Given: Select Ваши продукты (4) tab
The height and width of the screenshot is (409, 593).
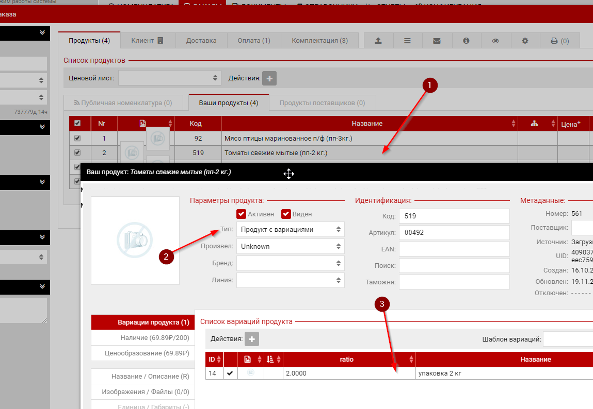Looking at the screenshot, I should (x=229, y=103).
